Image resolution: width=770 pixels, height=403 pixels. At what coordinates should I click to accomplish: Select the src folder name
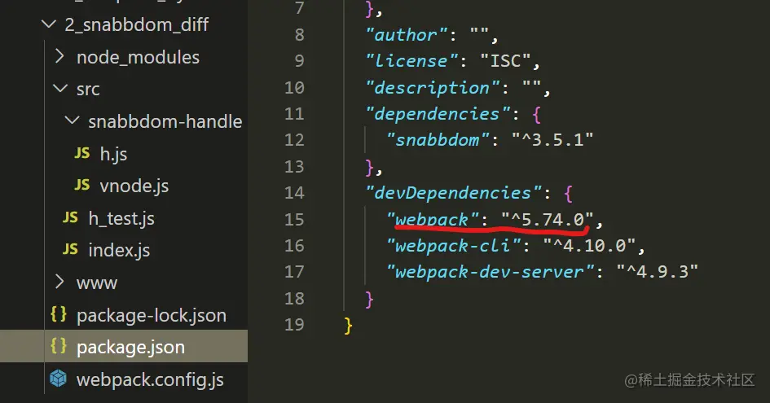click(88, 90)
